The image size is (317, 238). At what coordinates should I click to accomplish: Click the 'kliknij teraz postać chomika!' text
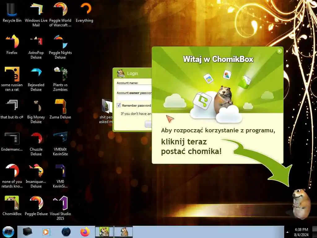click(x=191, y=147)
